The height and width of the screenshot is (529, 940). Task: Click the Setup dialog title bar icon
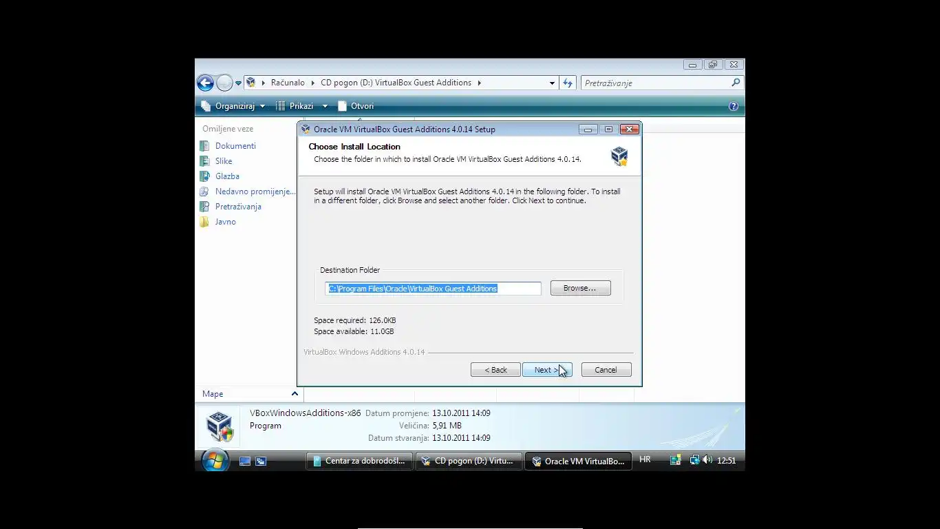[x=306, y=129]
